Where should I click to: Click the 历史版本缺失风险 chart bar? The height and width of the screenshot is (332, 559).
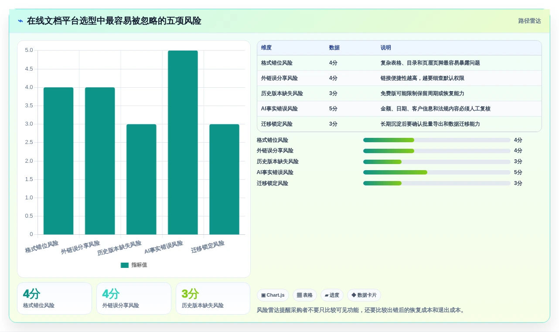(141, 179)
